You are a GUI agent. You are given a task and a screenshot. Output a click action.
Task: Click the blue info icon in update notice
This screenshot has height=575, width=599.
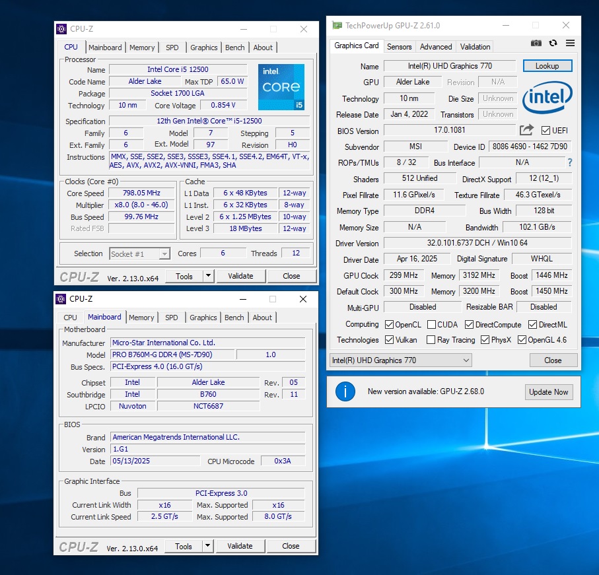coord(345,391)
